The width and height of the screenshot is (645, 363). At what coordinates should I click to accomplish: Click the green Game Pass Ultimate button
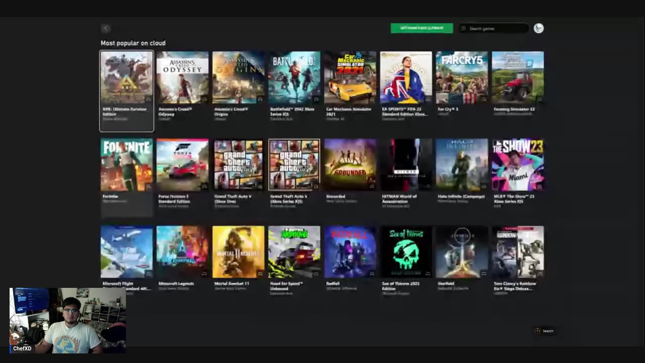point(422,28)
